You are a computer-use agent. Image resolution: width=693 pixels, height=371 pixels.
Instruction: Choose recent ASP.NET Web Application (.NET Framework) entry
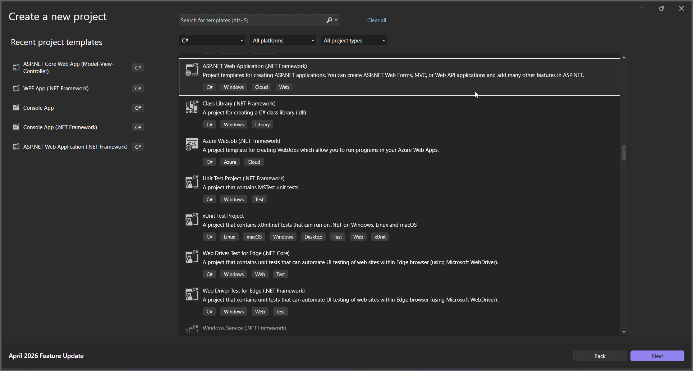[x=75, y=147]
